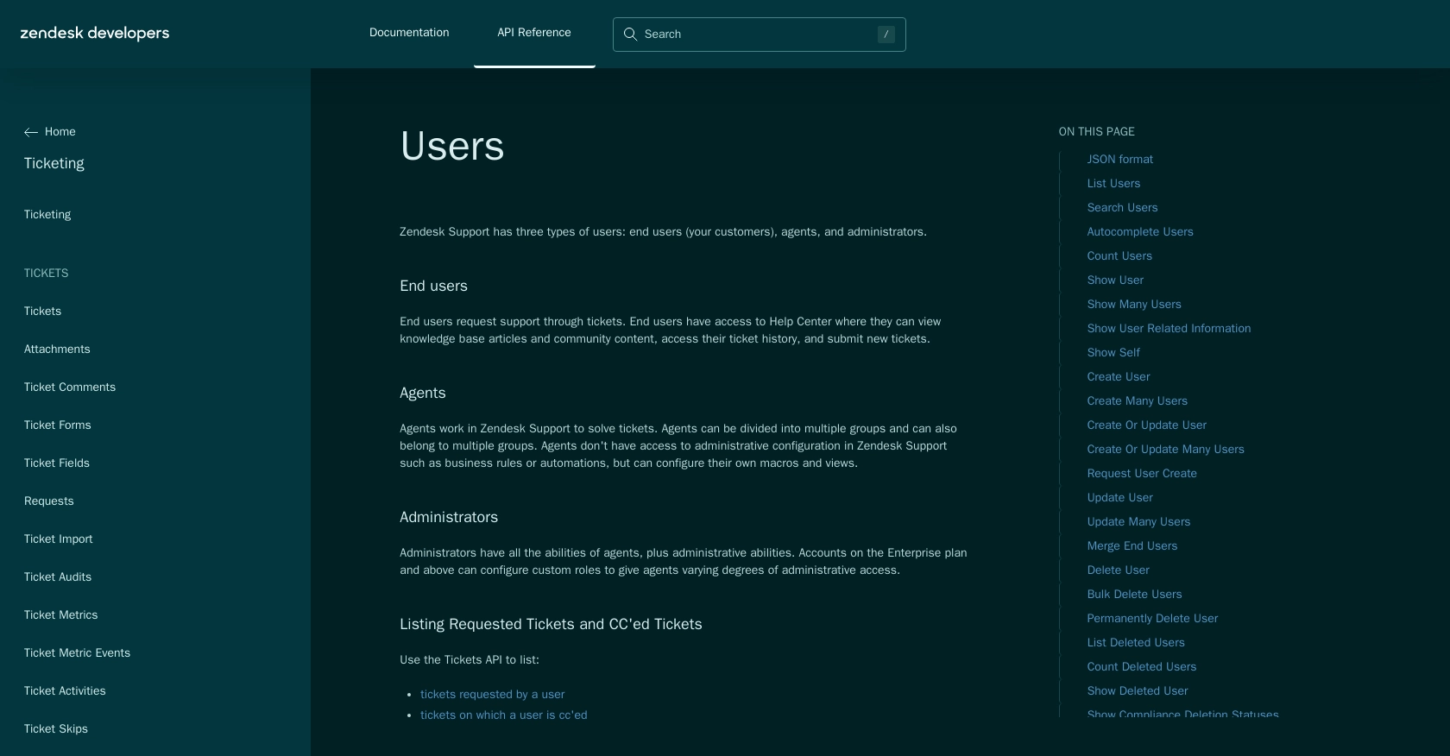Screen dimensions: 1450x756
Task: Select Ticketing overview sidebar item
Action: (x=47, y=215)
